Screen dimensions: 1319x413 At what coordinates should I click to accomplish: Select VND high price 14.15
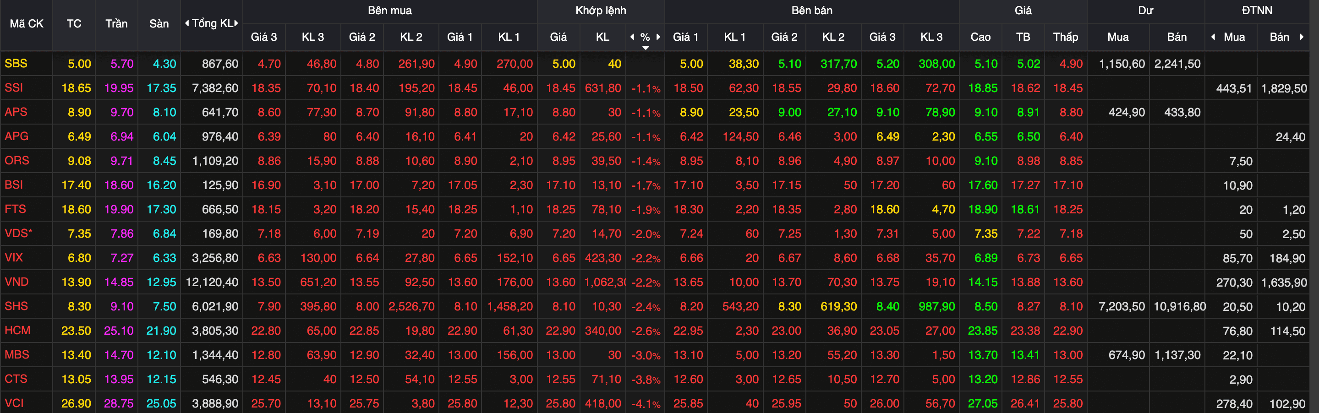pos(983,282)
